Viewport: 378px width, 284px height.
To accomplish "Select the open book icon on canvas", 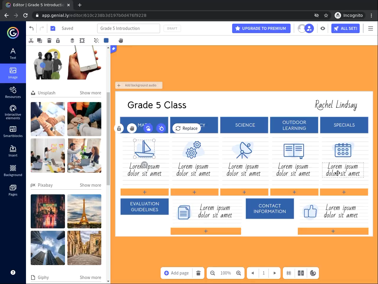I will (294, 151).
